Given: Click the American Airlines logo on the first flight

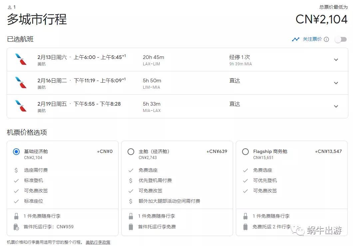Looking at the screenshot, I should click(x=21, y=59).
